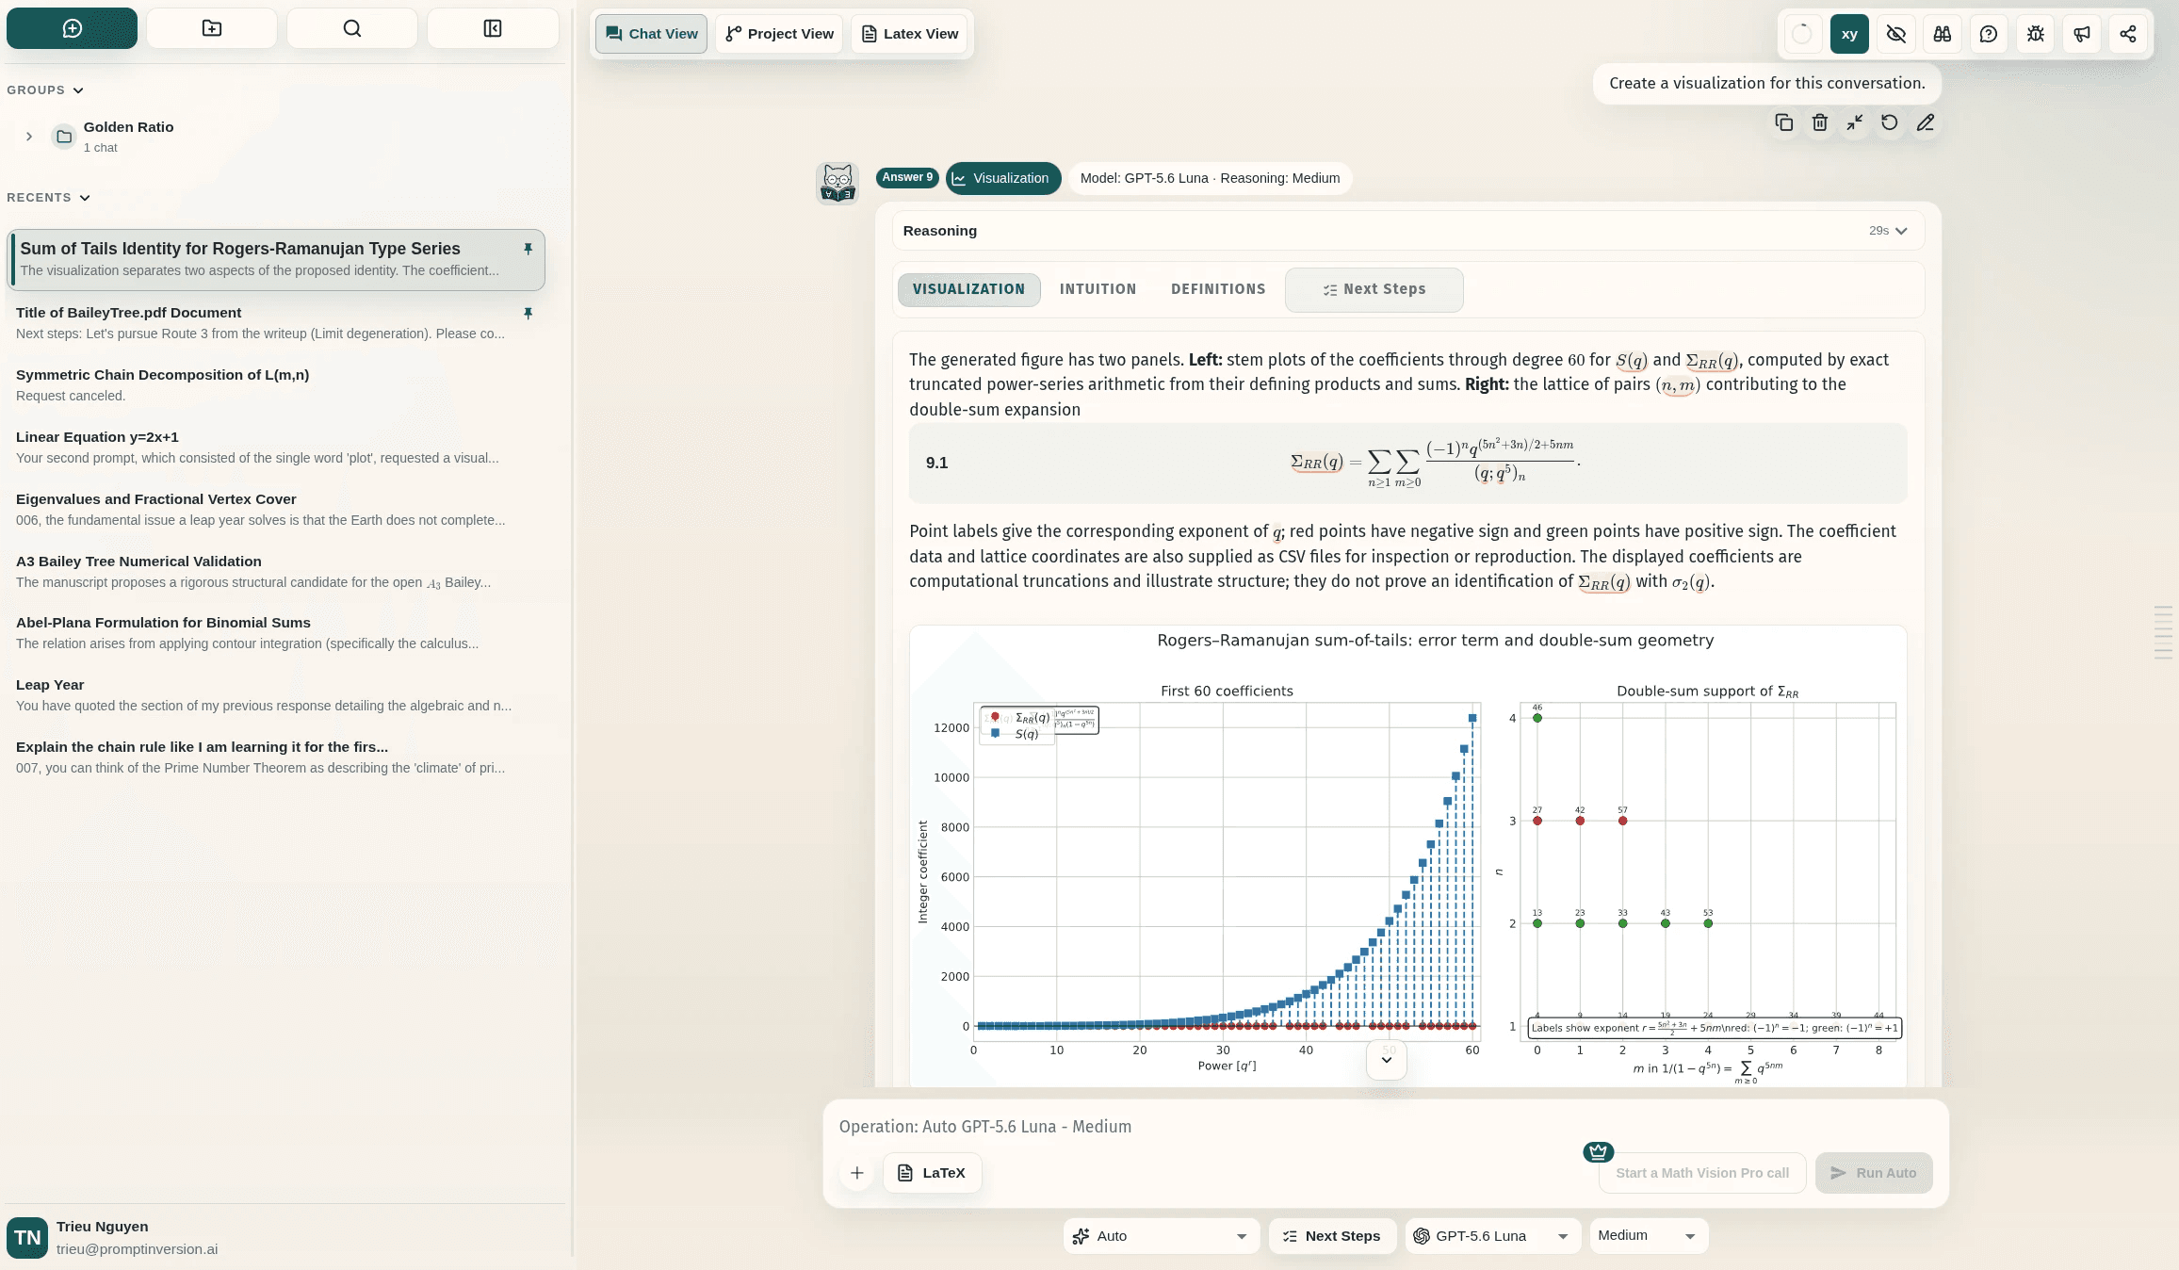Image resolution: width=2179 pixels, height=1270 pixels.
Task: Click the page outline scroll markers on right edge
Action: [2163, 632]
